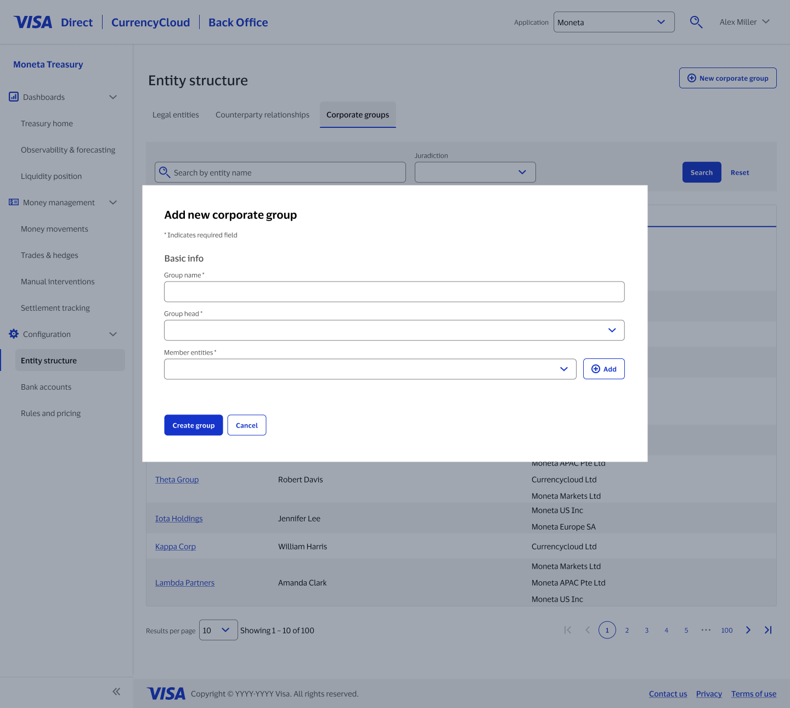Click Amanda Clark table cell

click(x=302, y=583)
